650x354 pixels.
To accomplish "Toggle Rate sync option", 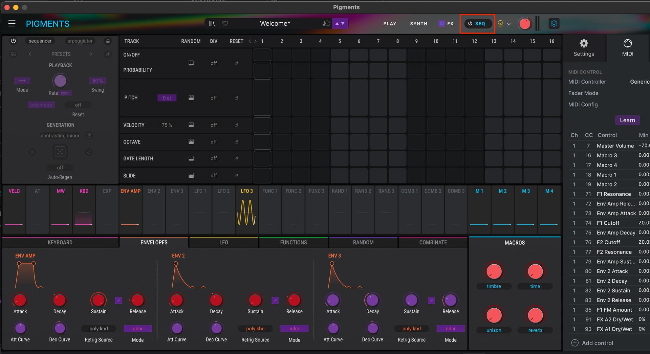I will [x=65, y=93].
